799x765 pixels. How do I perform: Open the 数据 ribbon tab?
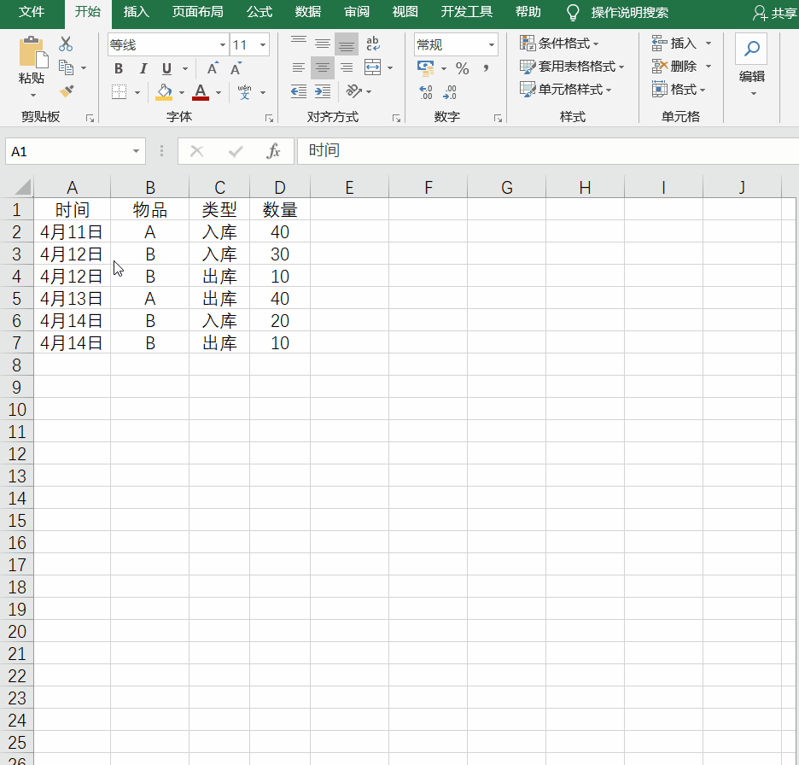click(308, 12)
